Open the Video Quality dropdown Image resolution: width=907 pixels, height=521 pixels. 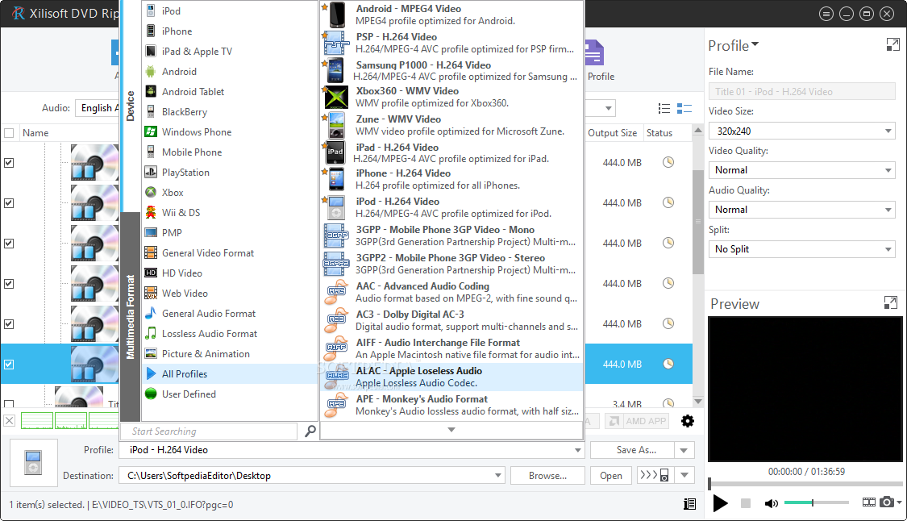[801, 170]
